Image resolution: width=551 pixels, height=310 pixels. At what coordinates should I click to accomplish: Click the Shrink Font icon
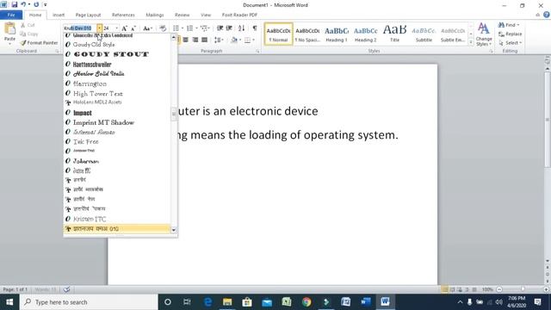[133, 28]
